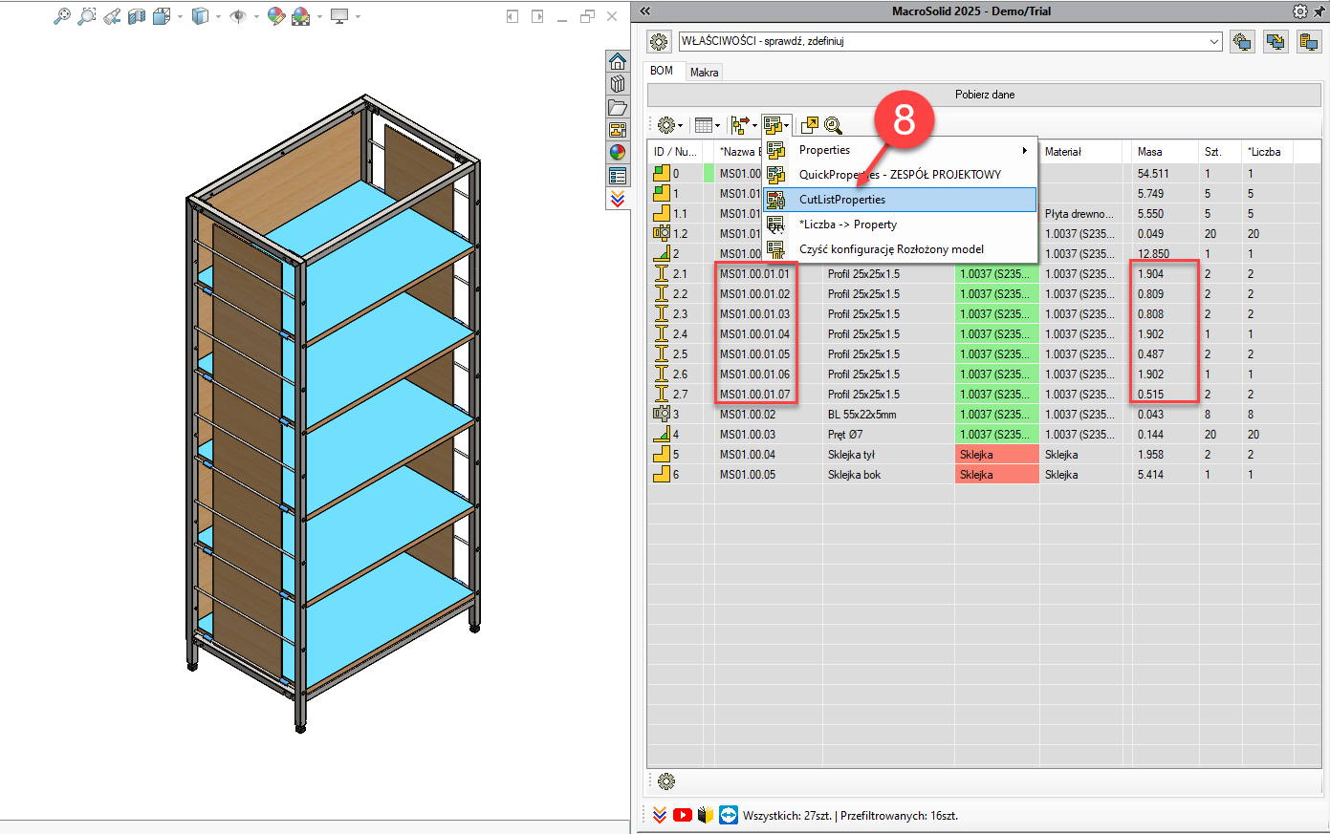Select the CutListProperties menu item
This screenshot has width=1330, height=834.
(900, 200)
